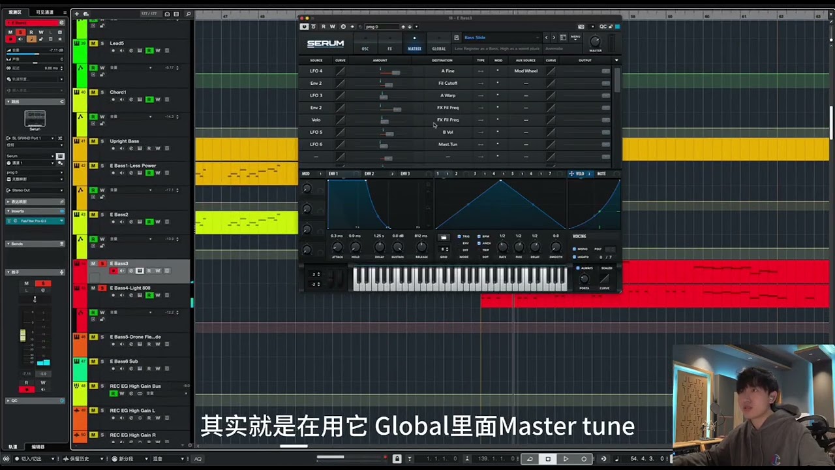This screenshot has width=835, height=470.
Task: Mute the Upright Bass track
Action: 93,142
